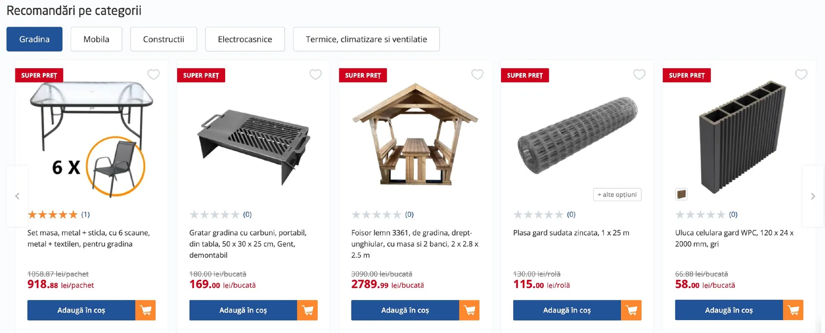Click orange cart icon for charcoal grill
The height and width of the screenshot is (333, 825).
pyautogui.click(x=308, y=310)
